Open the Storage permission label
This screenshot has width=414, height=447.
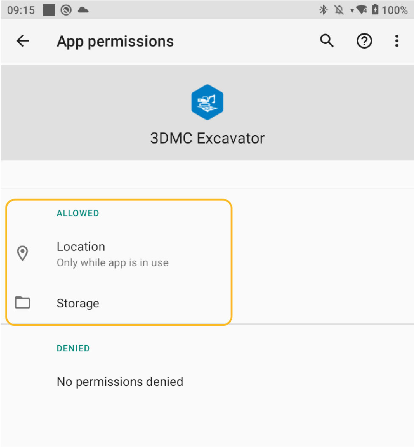tap(78, 304)
